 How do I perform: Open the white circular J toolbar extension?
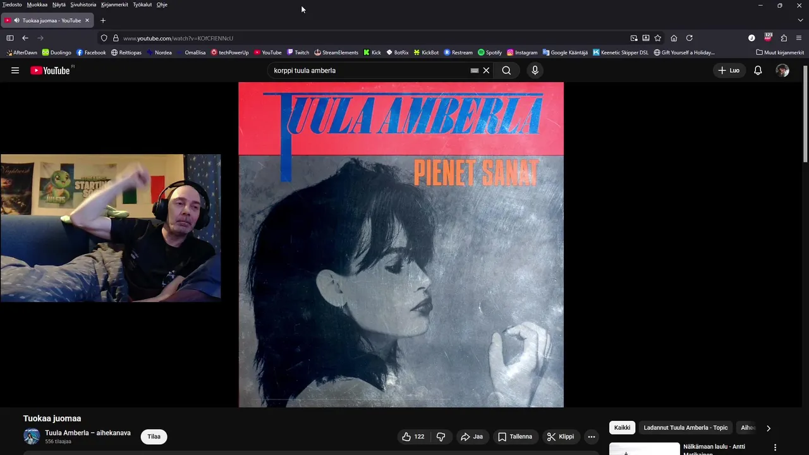coord(751,38)
